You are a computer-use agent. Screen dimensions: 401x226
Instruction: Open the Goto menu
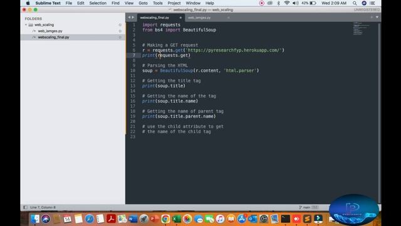(x=143, y=3)
